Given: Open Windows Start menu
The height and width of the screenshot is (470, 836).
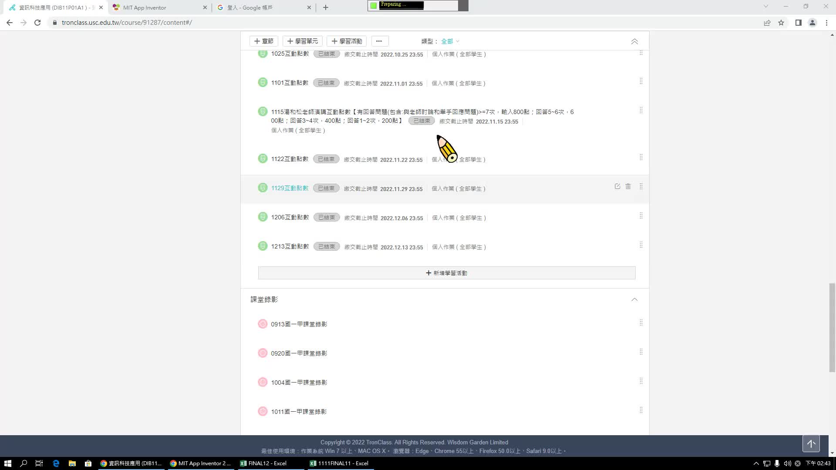Looking at the screenshot, I should click(7, 463).
